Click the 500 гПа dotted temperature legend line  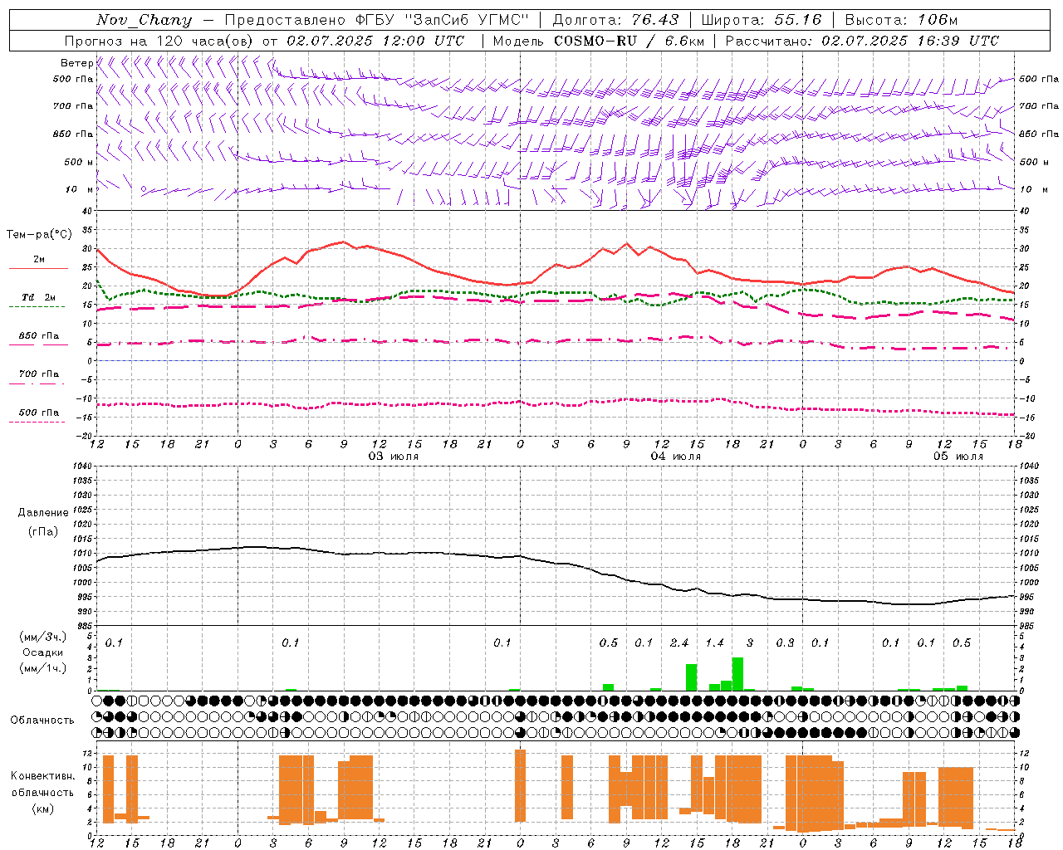click(x=37, y=423)
